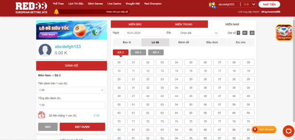295x140 pixels.
Task: Switch to the Miền Bắc tab
Action: 135,24
